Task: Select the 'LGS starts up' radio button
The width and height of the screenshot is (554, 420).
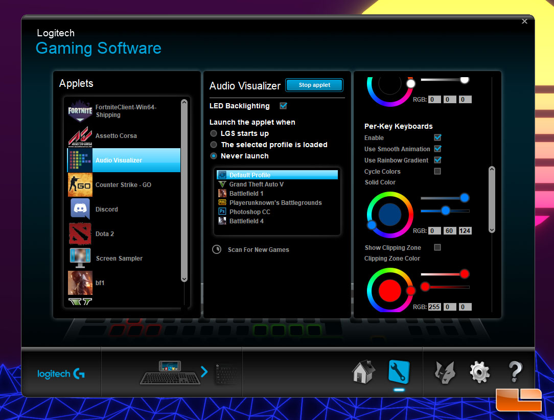Action: [x=214, y=133]
